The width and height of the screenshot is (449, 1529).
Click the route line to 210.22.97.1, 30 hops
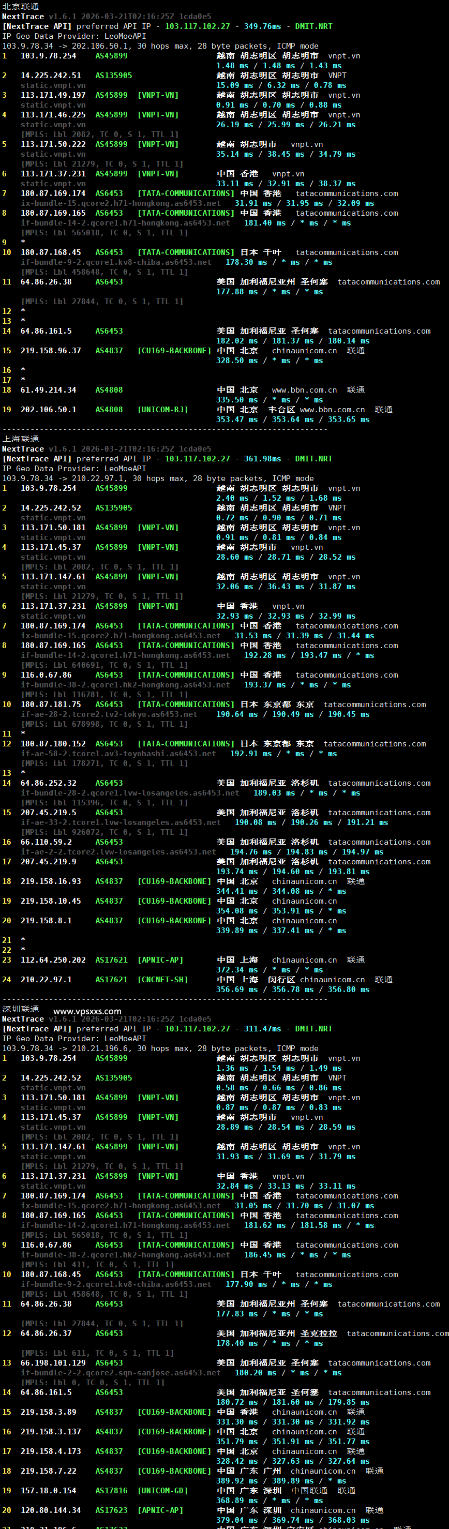point(158,478)
